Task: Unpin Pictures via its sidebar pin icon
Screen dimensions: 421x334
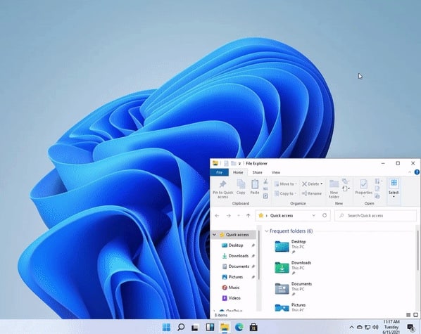Action: tap(253, 277)
